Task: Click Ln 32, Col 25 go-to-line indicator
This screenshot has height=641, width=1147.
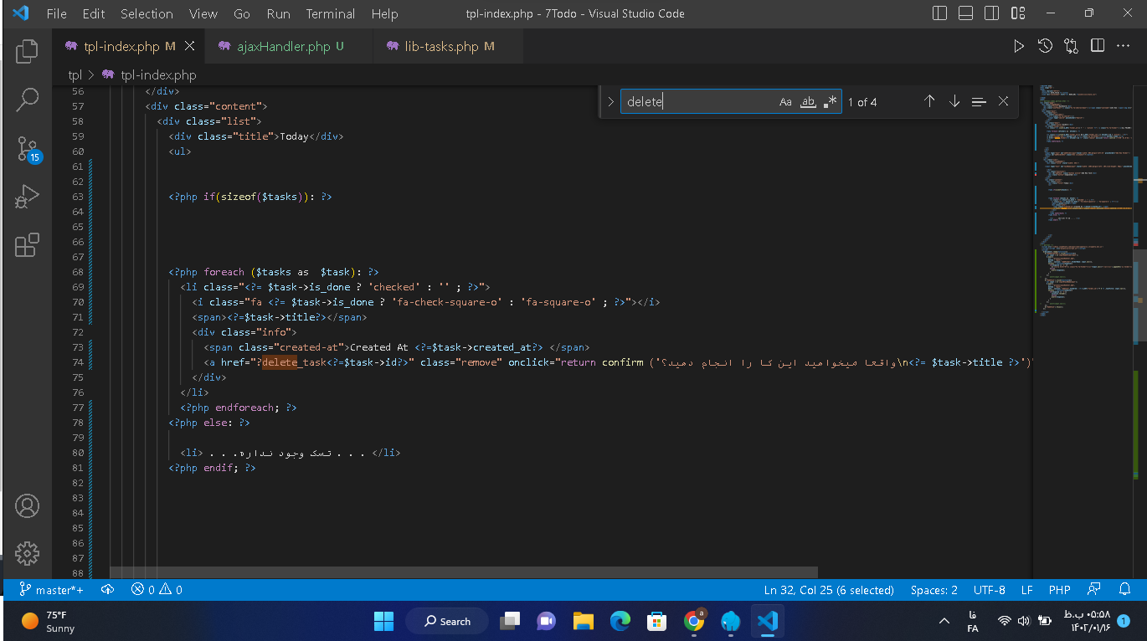Action: pyautogui.click(x=829, y=590)
